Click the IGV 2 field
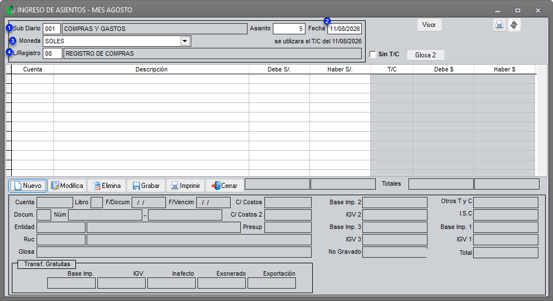This screenshot has height=301, width=553. [x=395, y=215]
